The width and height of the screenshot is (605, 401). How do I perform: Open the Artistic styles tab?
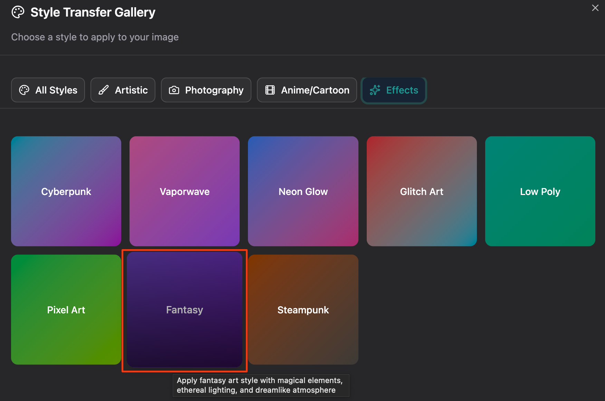pos(123,90)
